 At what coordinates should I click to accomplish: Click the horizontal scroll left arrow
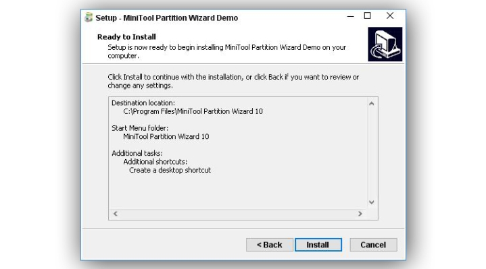tap(116, 214)
